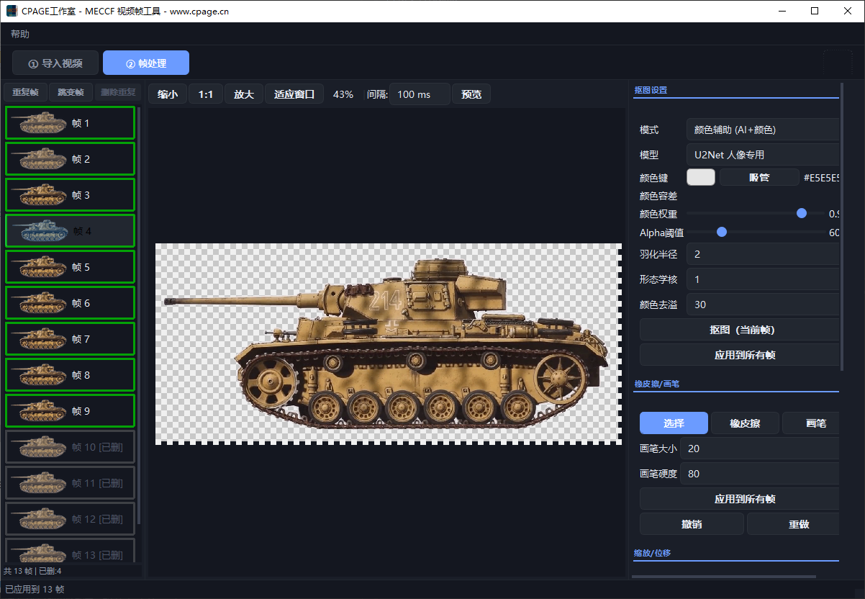Click the 缩小 zoom out button
This screenshot has width=865, height=599.
click(168, 94)
